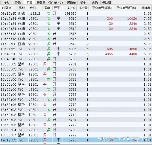Click the 成交量 column header
Viewport: 152px width, 145px height.
pyautogui.click(x=83, y=8)
